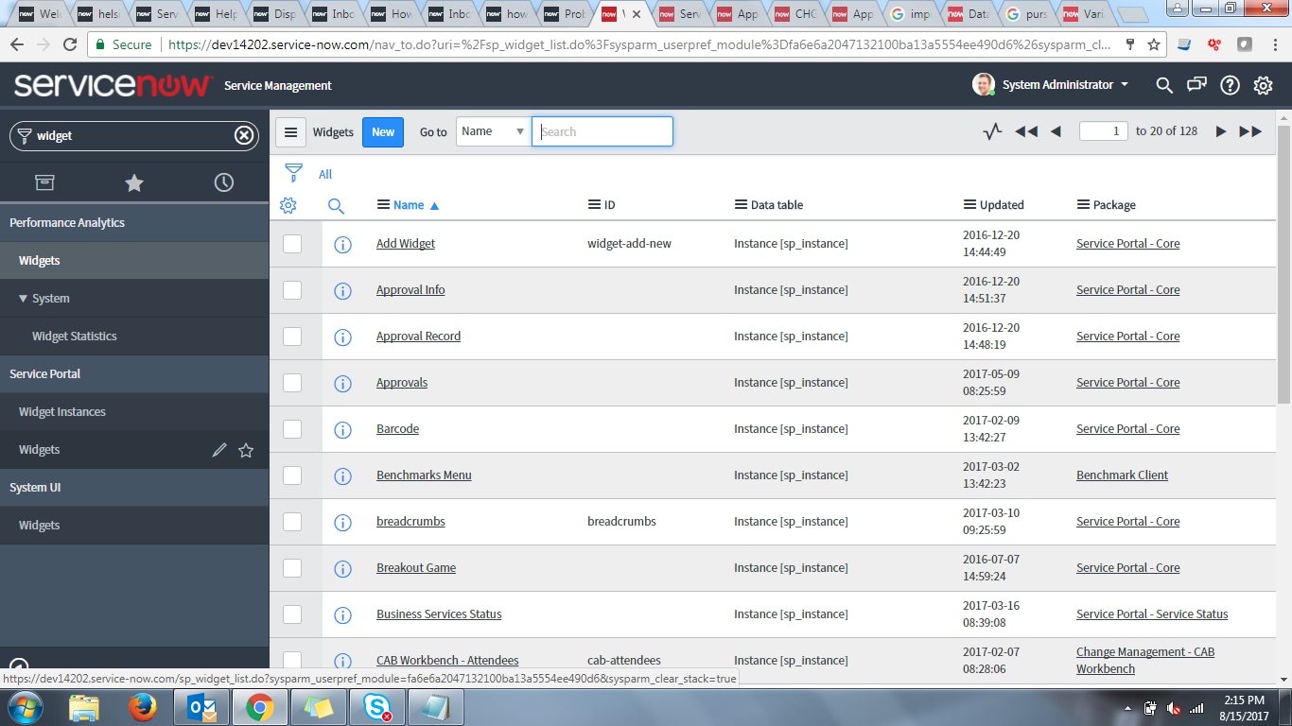Open the Connect chat sidebar icon

tap(1196, 85)
